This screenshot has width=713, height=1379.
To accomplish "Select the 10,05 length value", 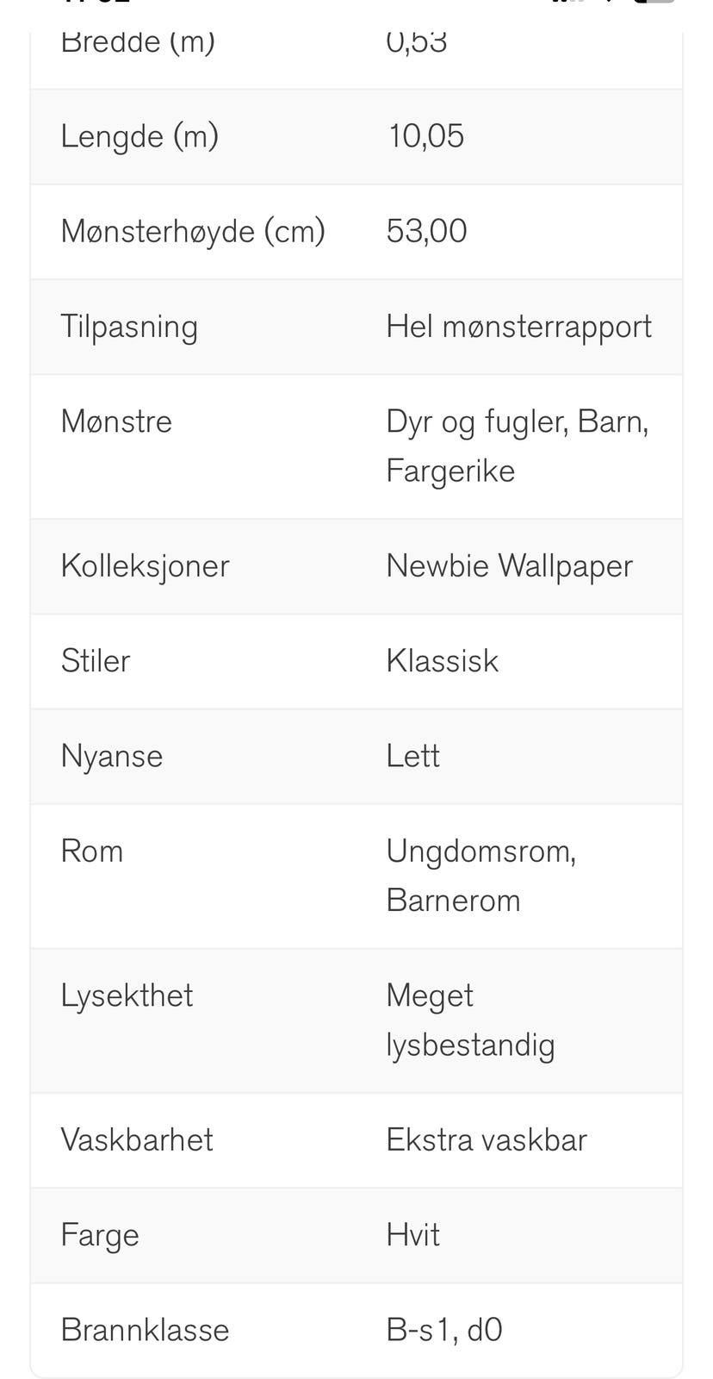I will pos(425,136).
